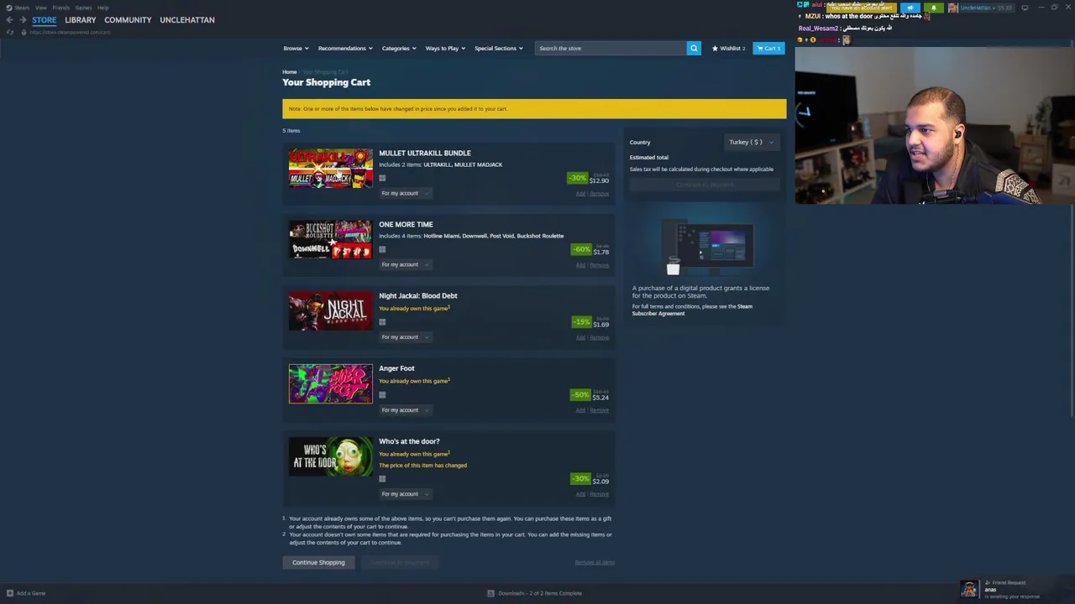This screenshot has width=1075, height=604.
Task: Open the UncleHattan account balance dropdown
Action: pos(987,8)
